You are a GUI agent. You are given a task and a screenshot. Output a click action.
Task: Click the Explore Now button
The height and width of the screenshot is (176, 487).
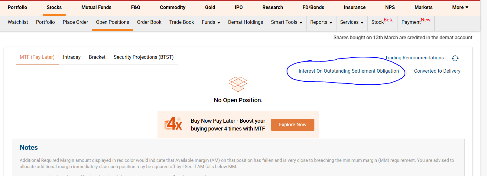click(293, 125)
